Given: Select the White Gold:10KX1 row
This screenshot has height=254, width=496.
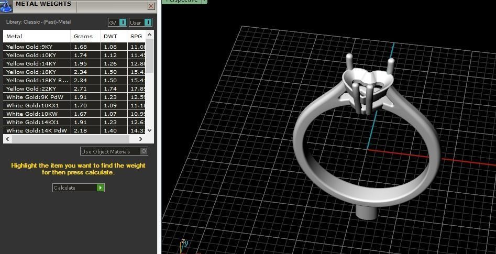Looking at the screenshot, I should (74, 105).
